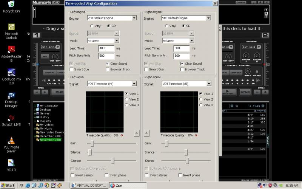Select December 2008 folder in tree

coord(50,136)
